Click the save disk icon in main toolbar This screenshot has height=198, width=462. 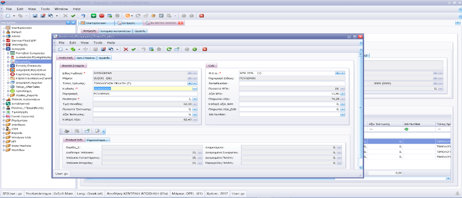pos(36,16)
